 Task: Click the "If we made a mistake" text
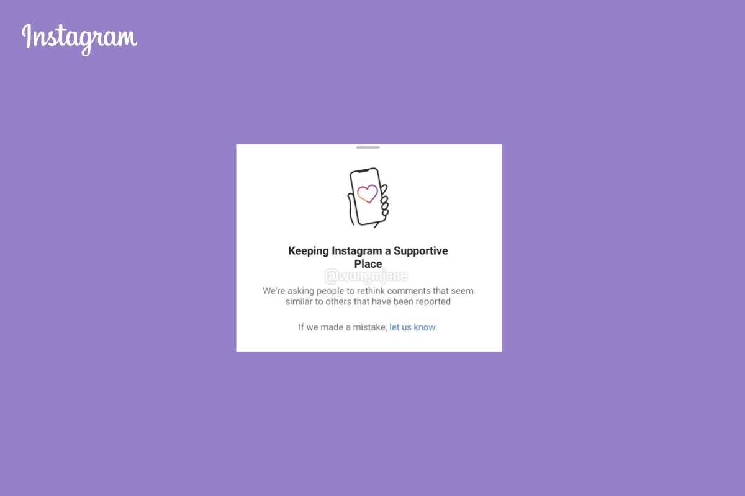click(x=342, y=327)
